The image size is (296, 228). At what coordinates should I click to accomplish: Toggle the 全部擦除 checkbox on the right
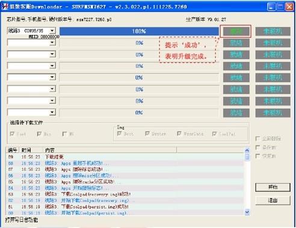(x=257, y=139)
